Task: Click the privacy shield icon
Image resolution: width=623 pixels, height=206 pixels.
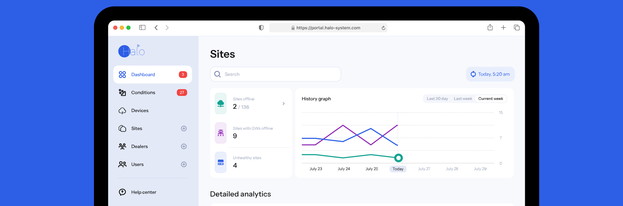Action: click(x=261, y=28)
